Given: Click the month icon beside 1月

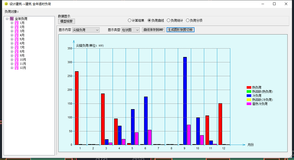Looking at the screenshot, I should point(16,23).
